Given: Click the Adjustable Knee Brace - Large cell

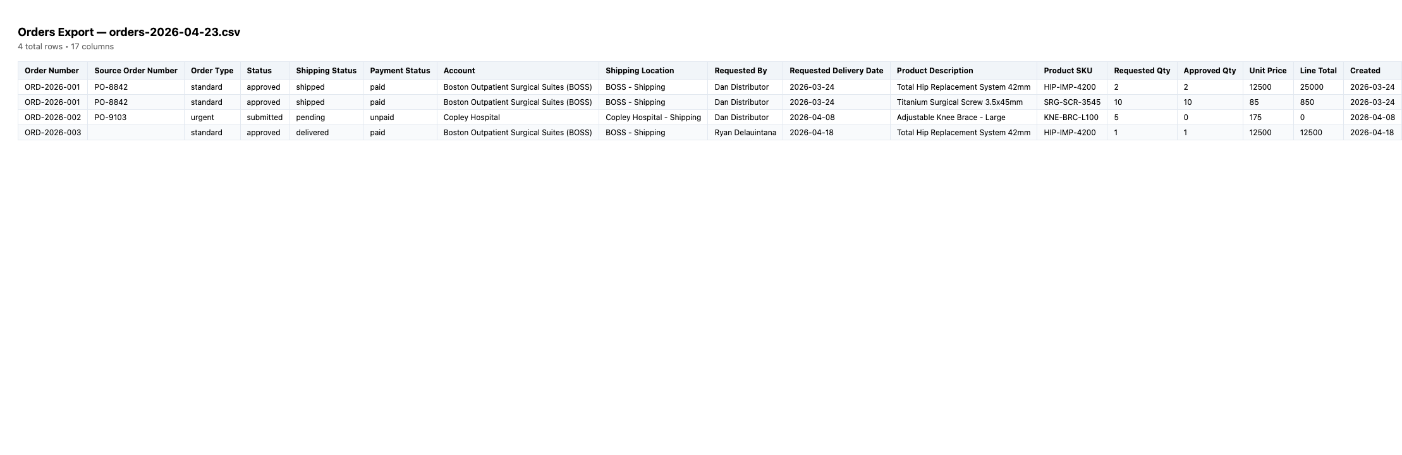Looking at the screenshot, I should click(963, 118).
